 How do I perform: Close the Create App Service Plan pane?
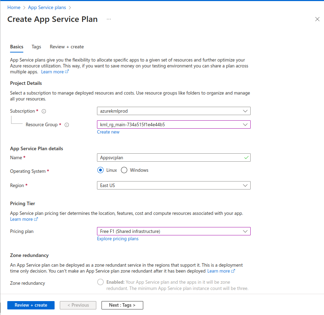pyautogui.click(x=317, y=19)
